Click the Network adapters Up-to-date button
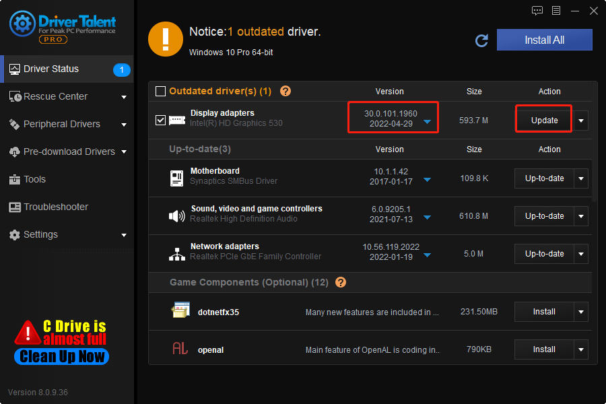The height and width of the screenshot is (404, 606). (544, 254)
